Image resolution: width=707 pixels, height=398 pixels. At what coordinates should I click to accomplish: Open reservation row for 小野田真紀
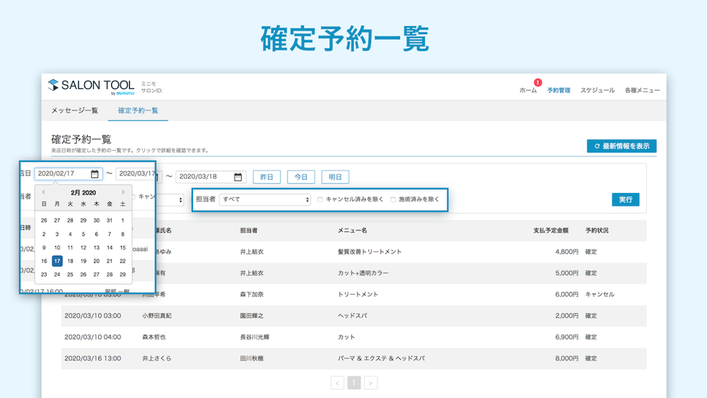354,315
